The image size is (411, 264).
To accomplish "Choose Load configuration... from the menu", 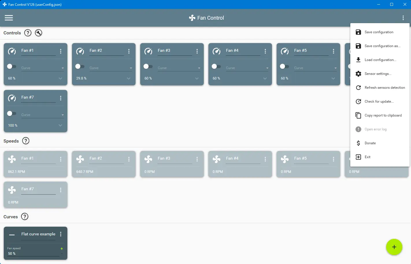I will tap(380, 60).
